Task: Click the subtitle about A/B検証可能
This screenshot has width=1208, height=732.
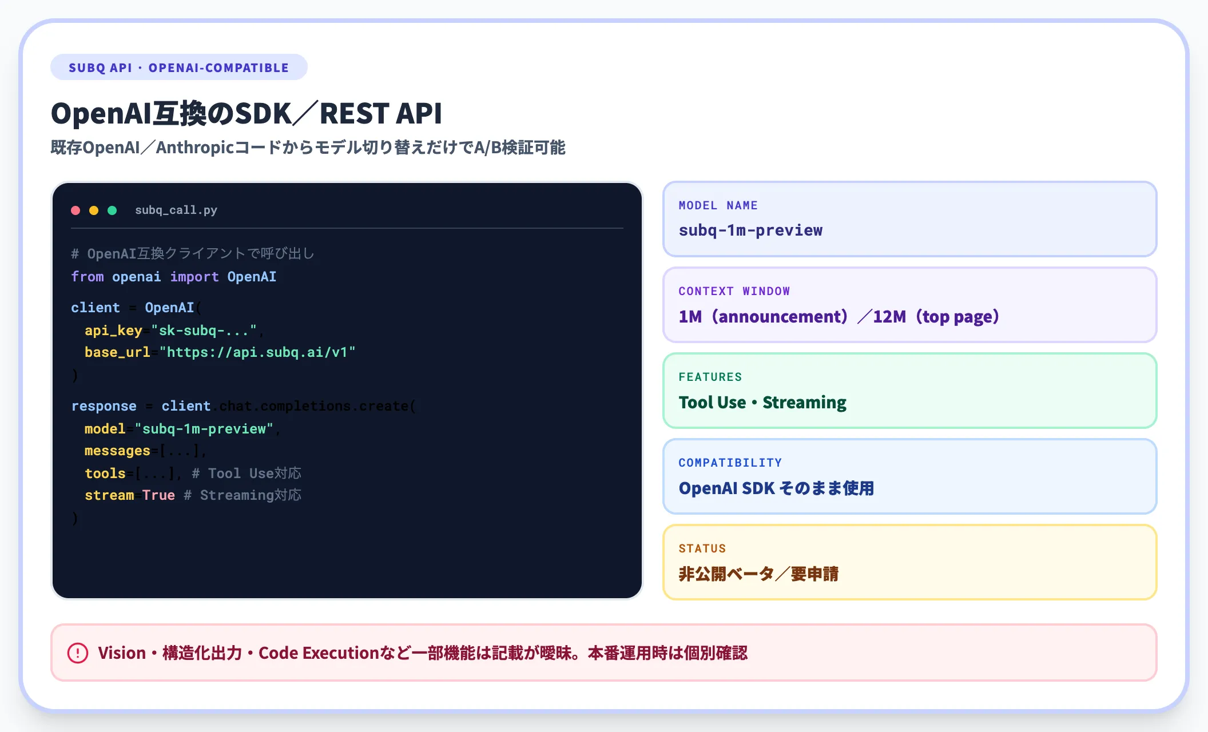Action: (x=308, y=148)
